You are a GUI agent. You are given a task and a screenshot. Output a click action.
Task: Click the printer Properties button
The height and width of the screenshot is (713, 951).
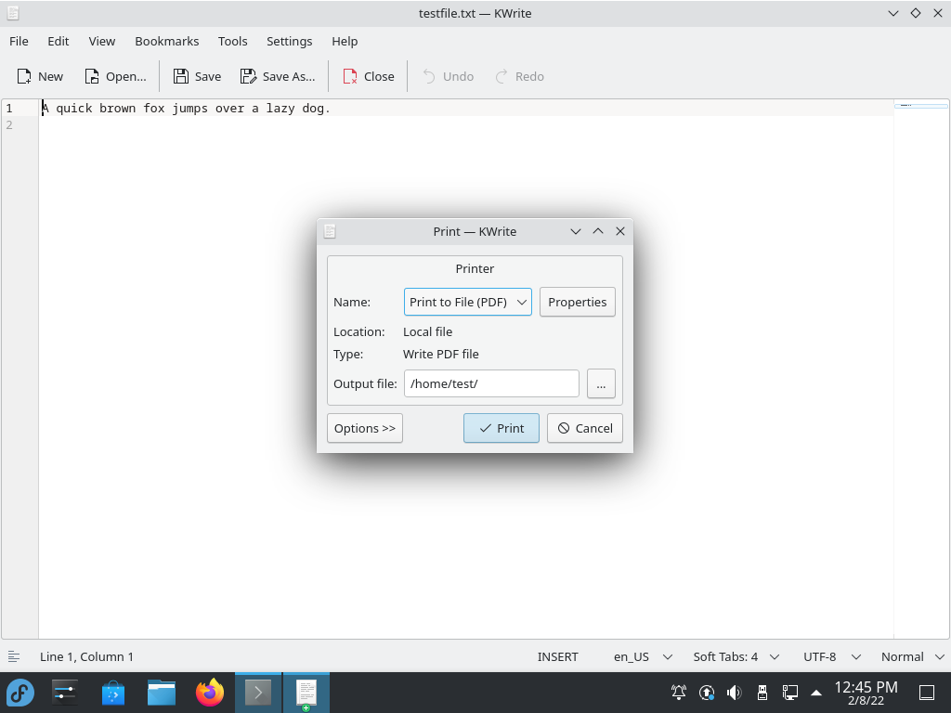pos(578,302)
